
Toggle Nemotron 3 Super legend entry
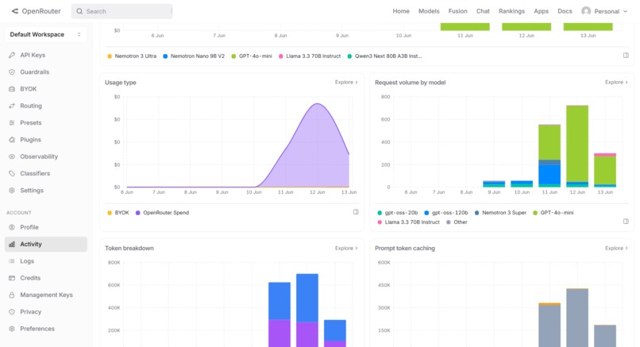[500, 213]
